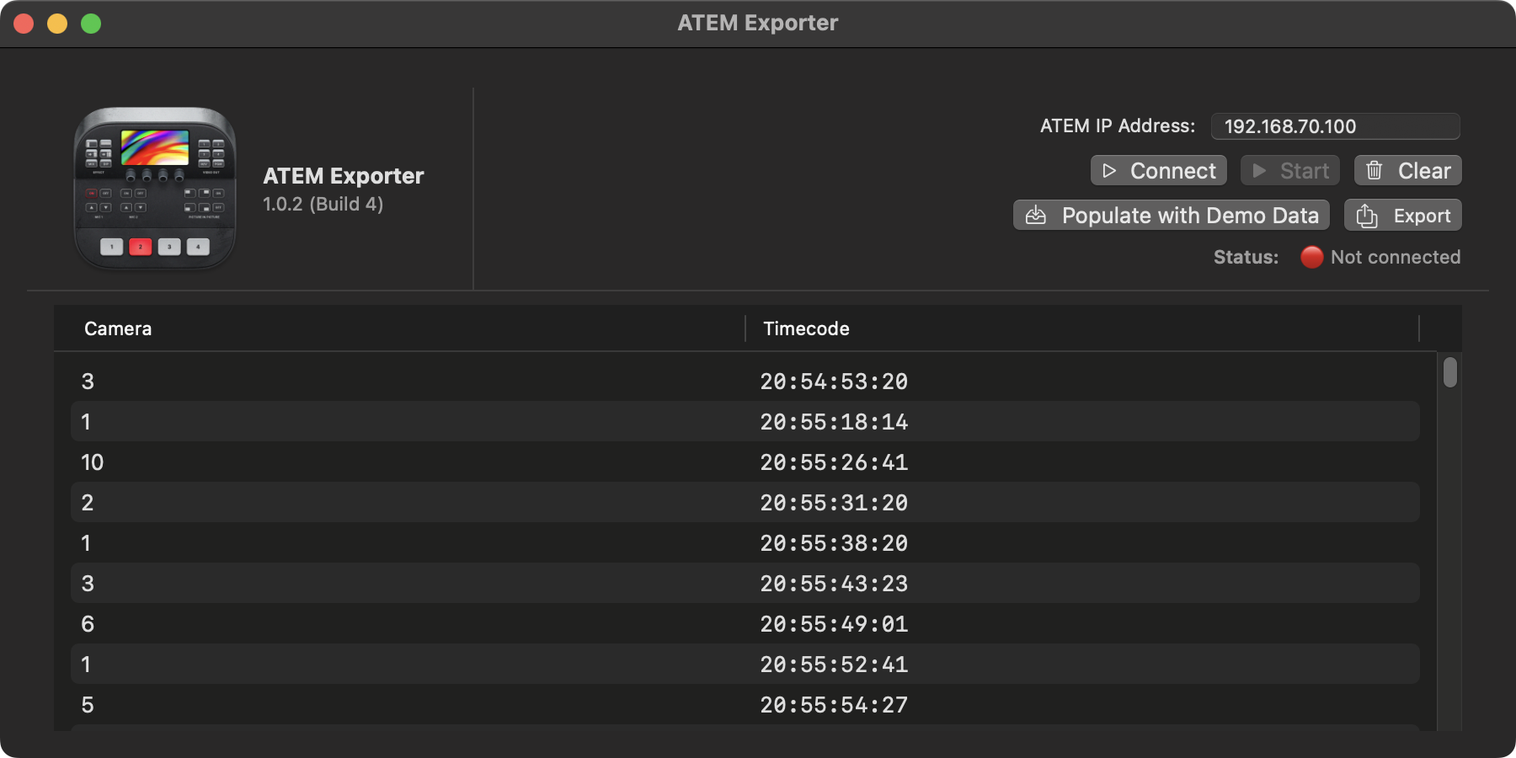Click the red Not connected status indicator
1516x758 pixels.
tap(1311, 257)
